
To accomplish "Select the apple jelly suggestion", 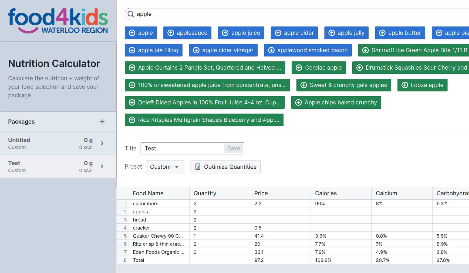I will click(x=346, y=33).
